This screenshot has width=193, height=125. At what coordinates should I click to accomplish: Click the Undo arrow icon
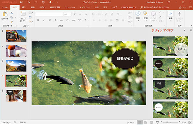pos(28,2)
